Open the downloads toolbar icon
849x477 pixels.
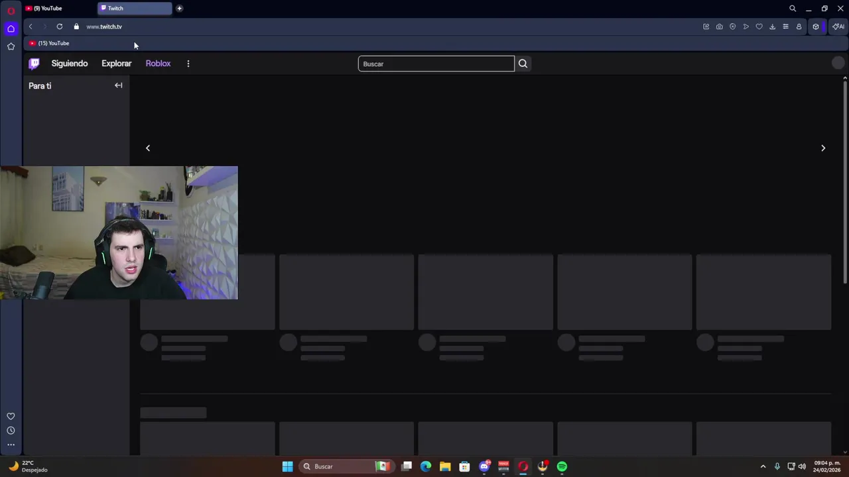point(772,26)
